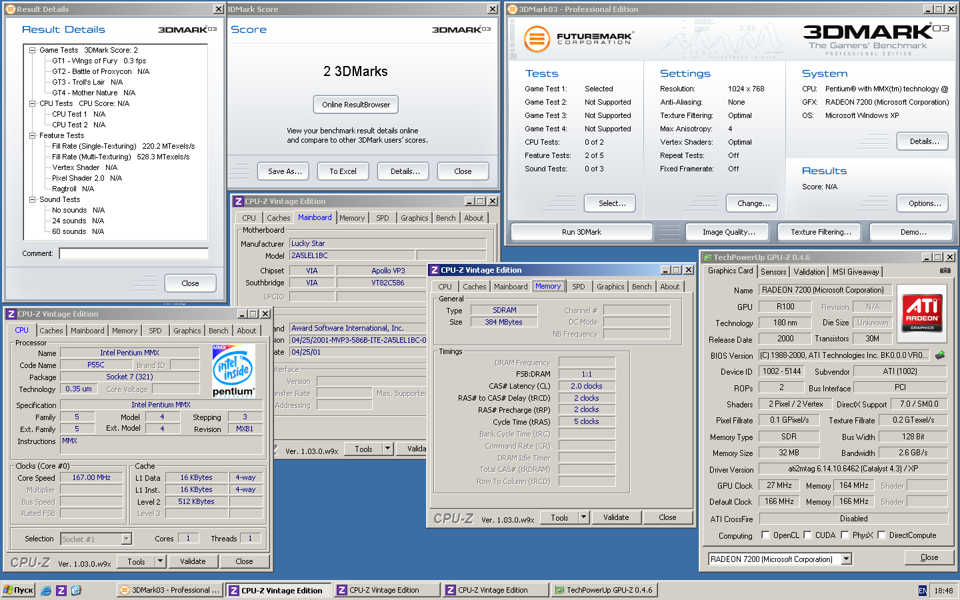Open Graphics tab in the CPU-Z Memory window
Screen dimensions: 960x600
(x=611, y=287)
